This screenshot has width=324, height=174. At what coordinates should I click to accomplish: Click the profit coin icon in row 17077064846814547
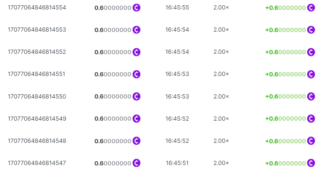[x=311, y=163]
